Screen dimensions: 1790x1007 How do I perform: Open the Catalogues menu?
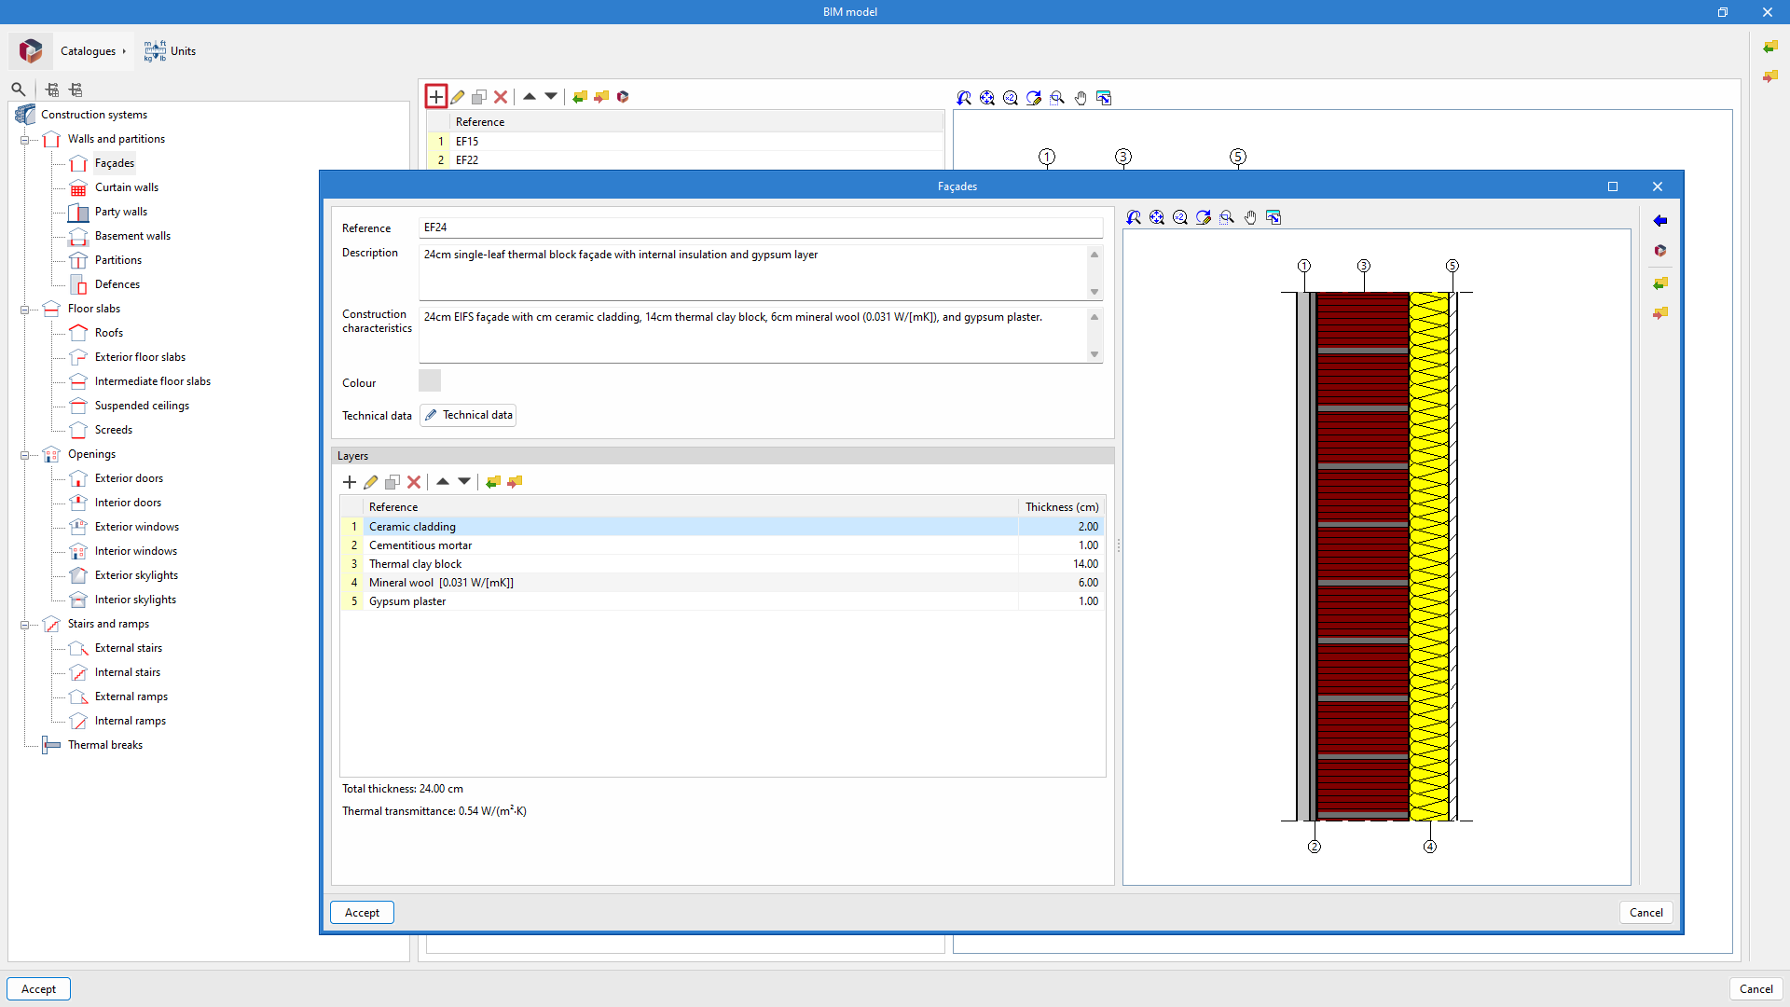click(91, 51)
